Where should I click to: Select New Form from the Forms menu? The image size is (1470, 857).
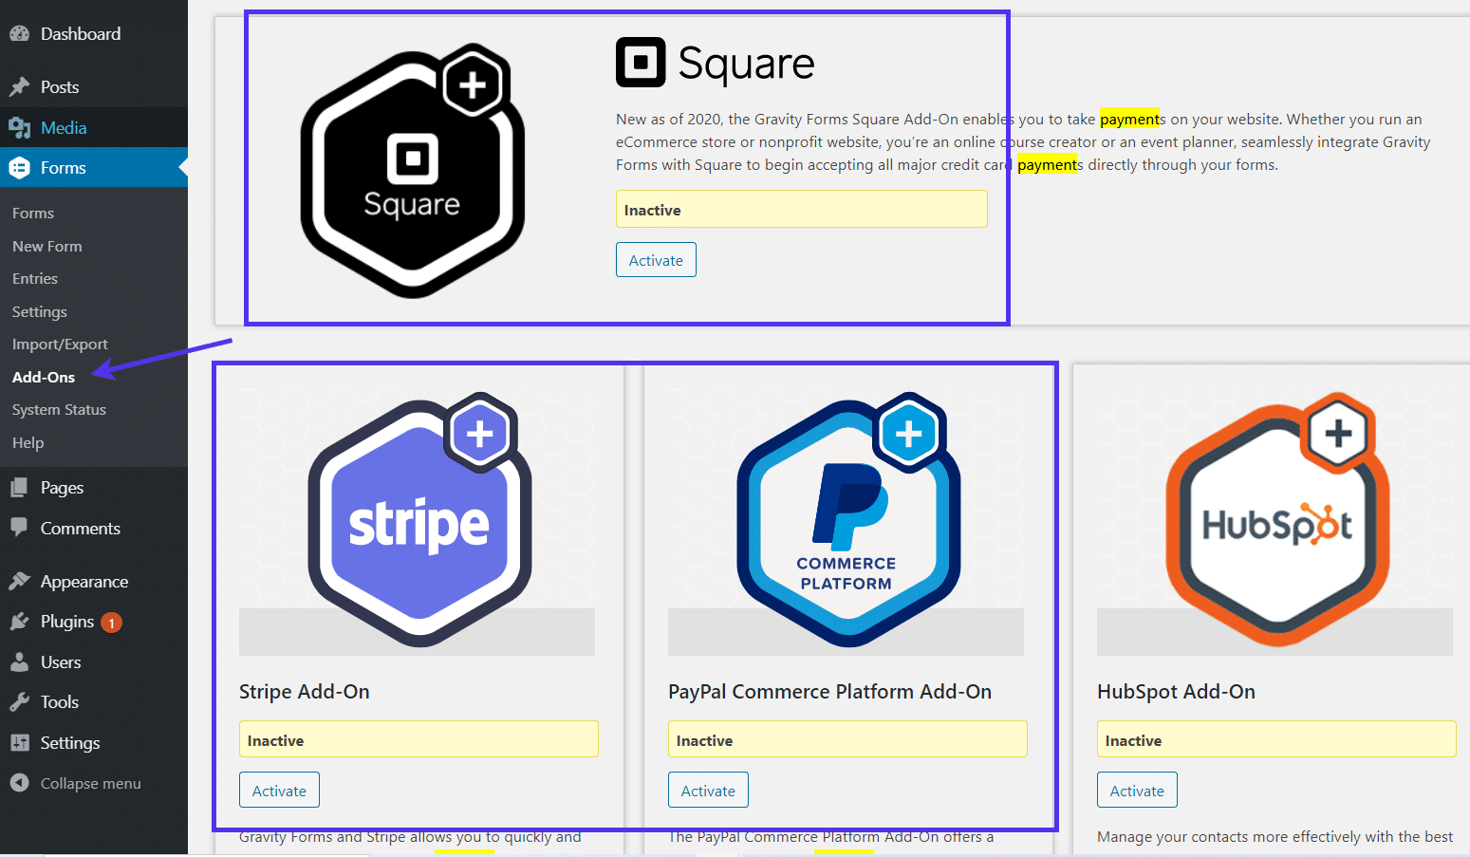[x=47, y=246]
